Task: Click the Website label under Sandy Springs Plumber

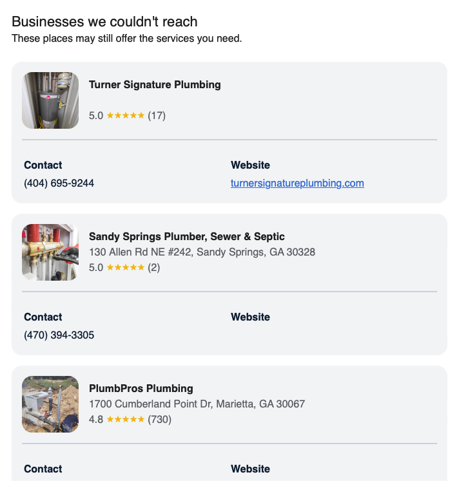Action: [250, 317]
